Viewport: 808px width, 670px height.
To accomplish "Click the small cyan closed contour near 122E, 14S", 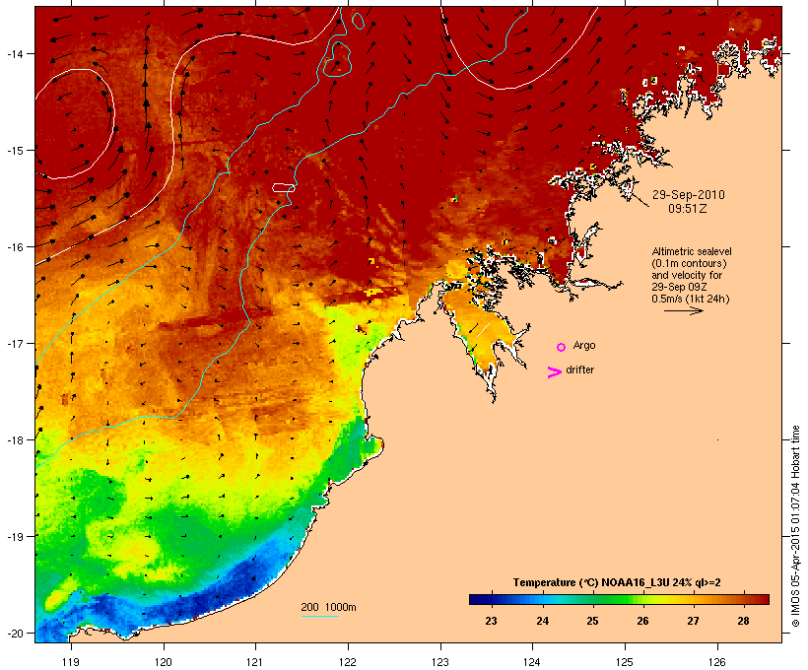I will (x=337, y=59).
